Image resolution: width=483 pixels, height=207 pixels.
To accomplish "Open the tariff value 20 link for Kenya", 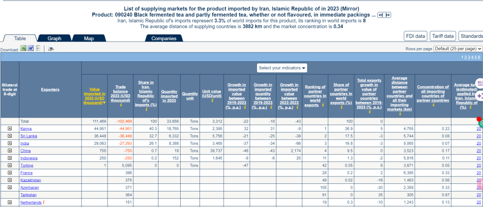I will [x=479, y=129].
